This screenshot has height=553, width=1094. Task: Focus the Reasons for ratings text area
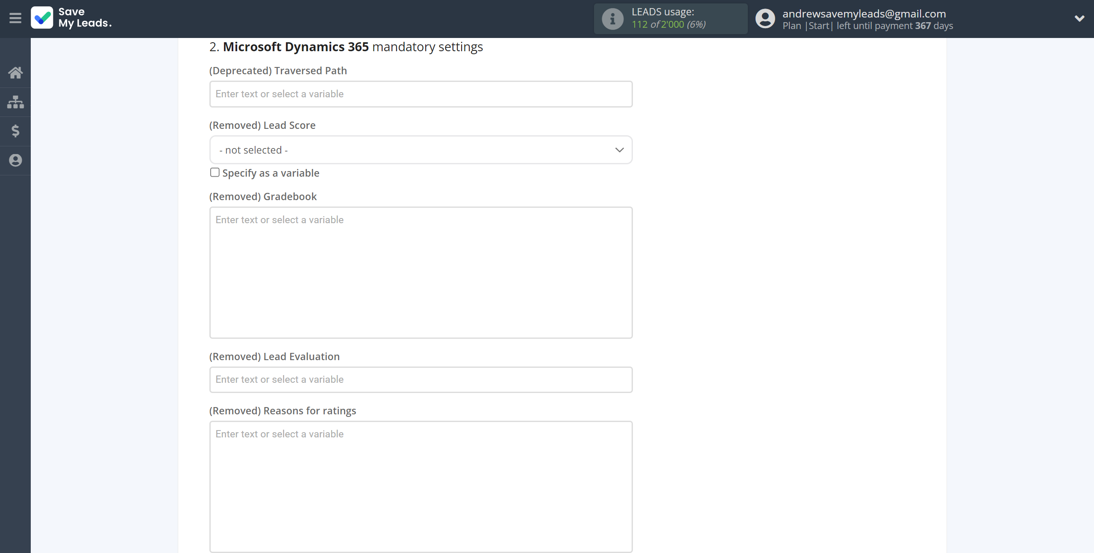pos(421,487)
